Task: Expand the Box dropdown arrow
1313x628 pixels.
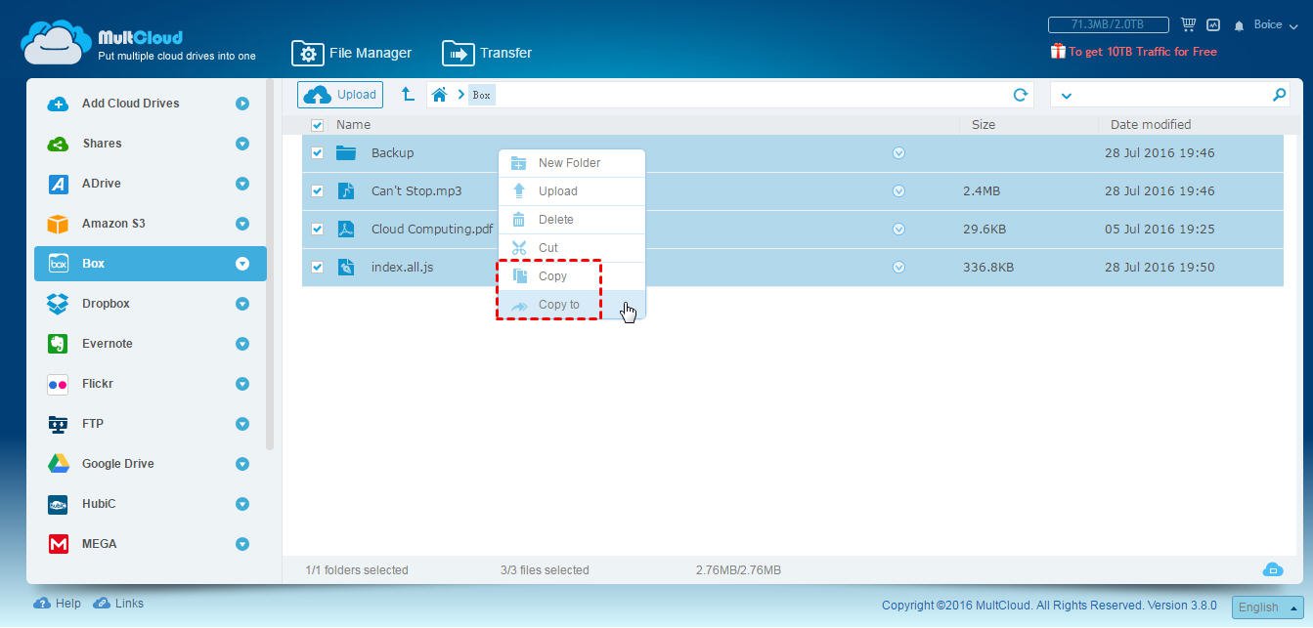Action: pos(242,264)
